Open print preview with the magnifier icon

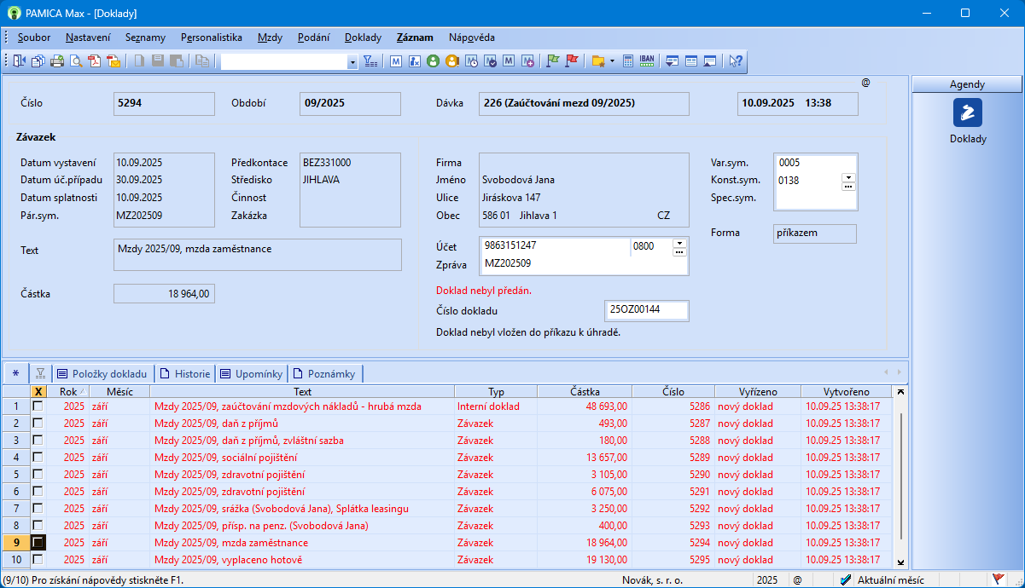coord(76,61)
